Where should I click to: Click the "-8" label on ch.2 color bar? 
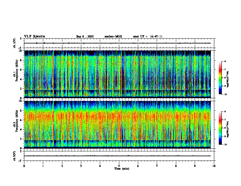[x=225, y=128]
